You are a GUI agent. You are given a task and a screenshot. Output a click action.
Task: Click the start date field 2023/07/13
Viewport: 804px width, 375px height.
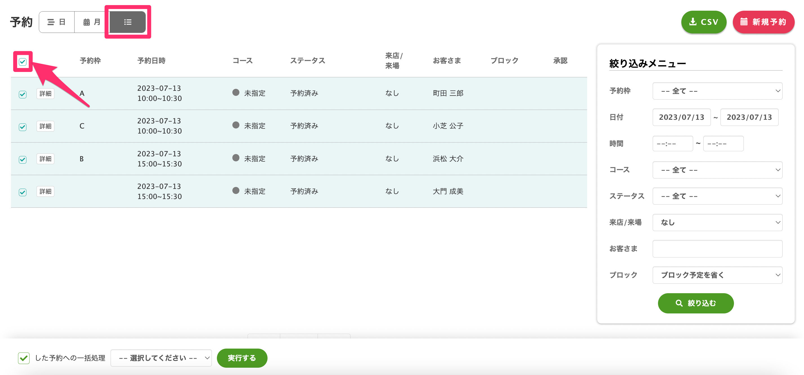pos(681,117)
